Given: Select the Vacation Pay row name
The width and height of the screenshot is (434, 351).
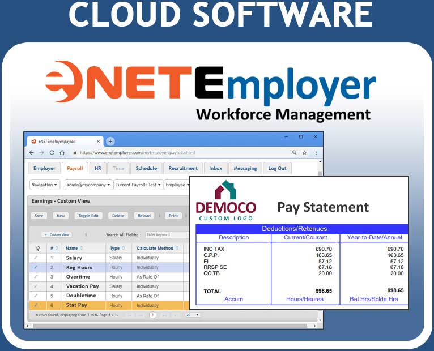Looking at the screenshot, I should tap(83, 286).
